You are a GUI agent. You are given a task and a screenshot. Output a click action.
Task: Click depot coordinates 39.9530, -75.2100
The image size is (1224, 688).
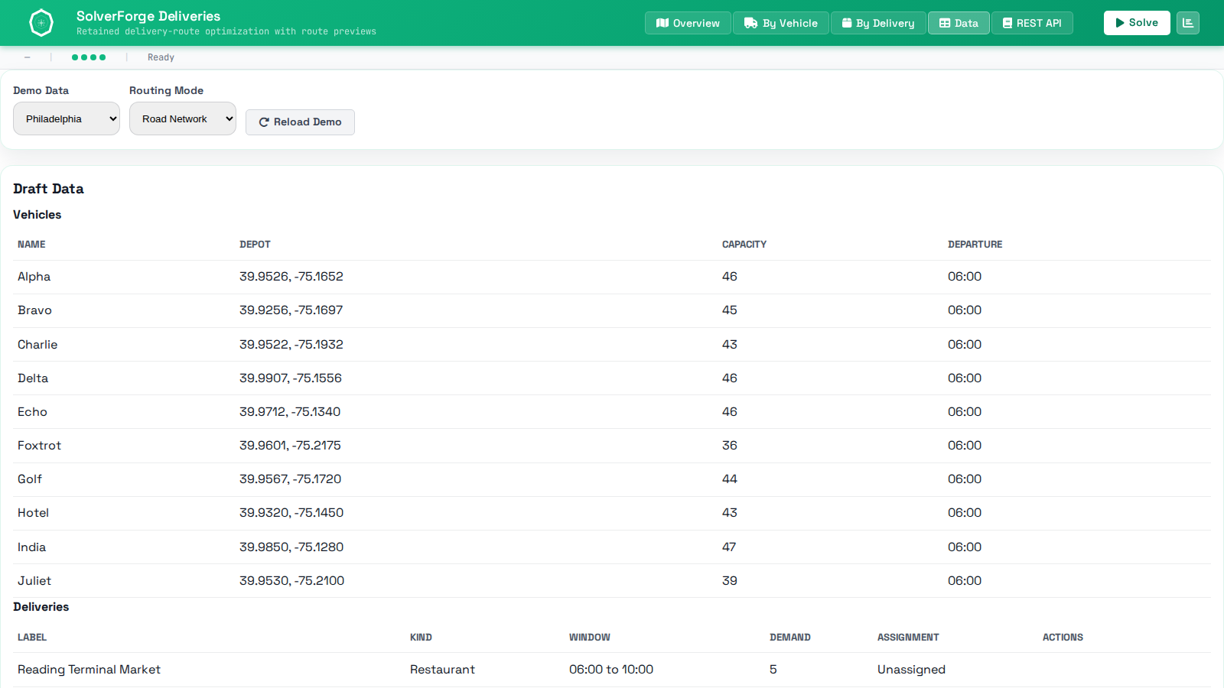point(292,581)
